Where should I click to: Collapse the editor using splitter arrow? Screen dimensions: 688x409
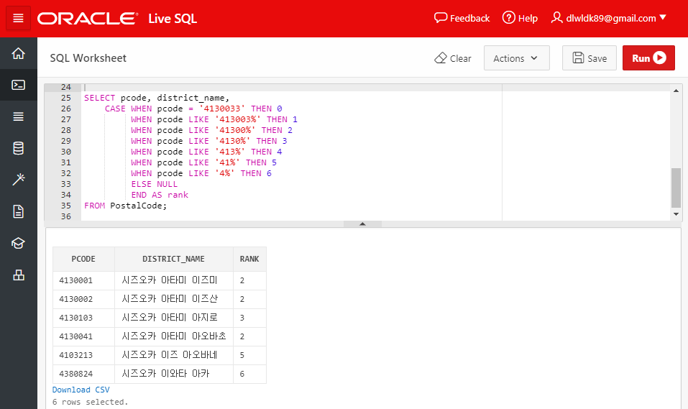click(x=362, y=224)
